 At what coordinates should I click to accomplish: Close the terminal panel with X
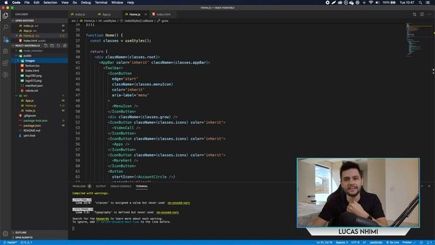point(429,186)
